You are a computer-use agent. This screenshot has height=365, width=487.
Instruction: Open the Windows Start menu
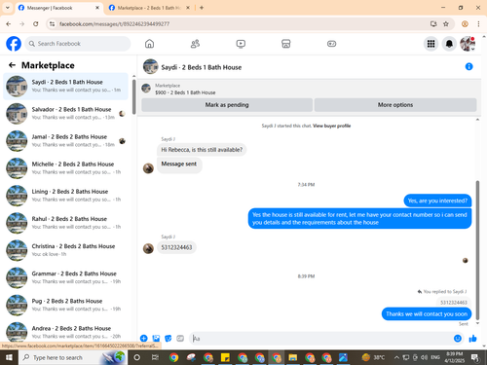coord(9,357)
